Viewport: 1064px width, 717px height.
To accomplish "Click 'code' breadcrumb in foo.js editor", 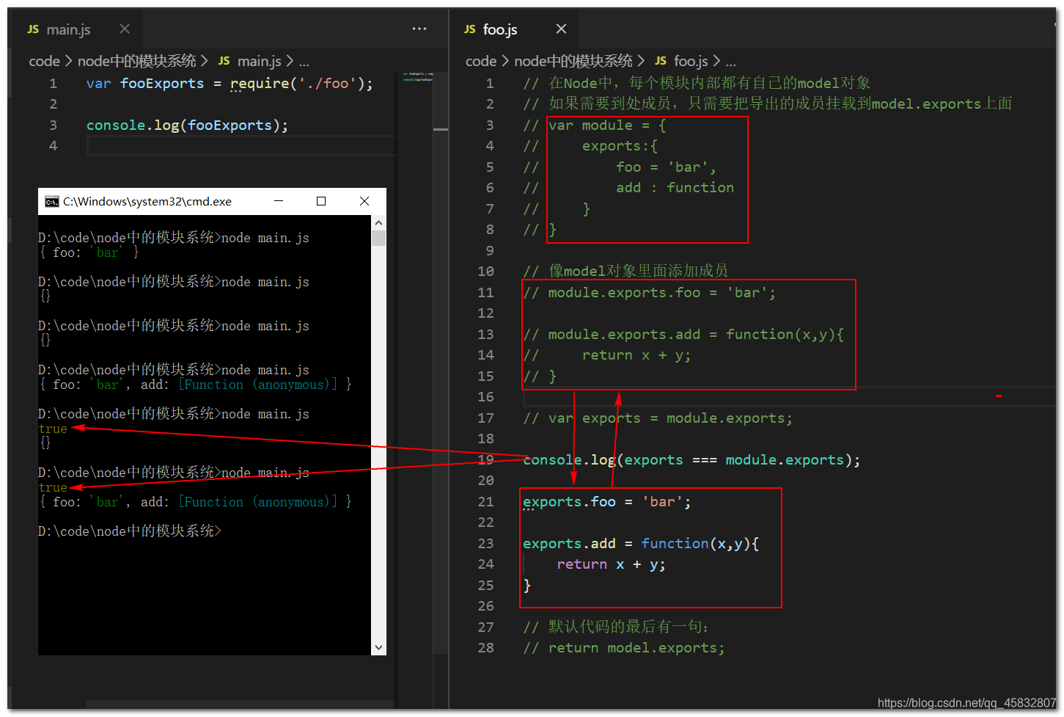I will tap(481, 61).
